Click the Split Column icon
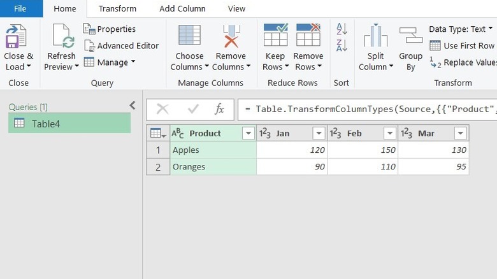497x279 pixels. pyautogui.click(x=375, y=35)
